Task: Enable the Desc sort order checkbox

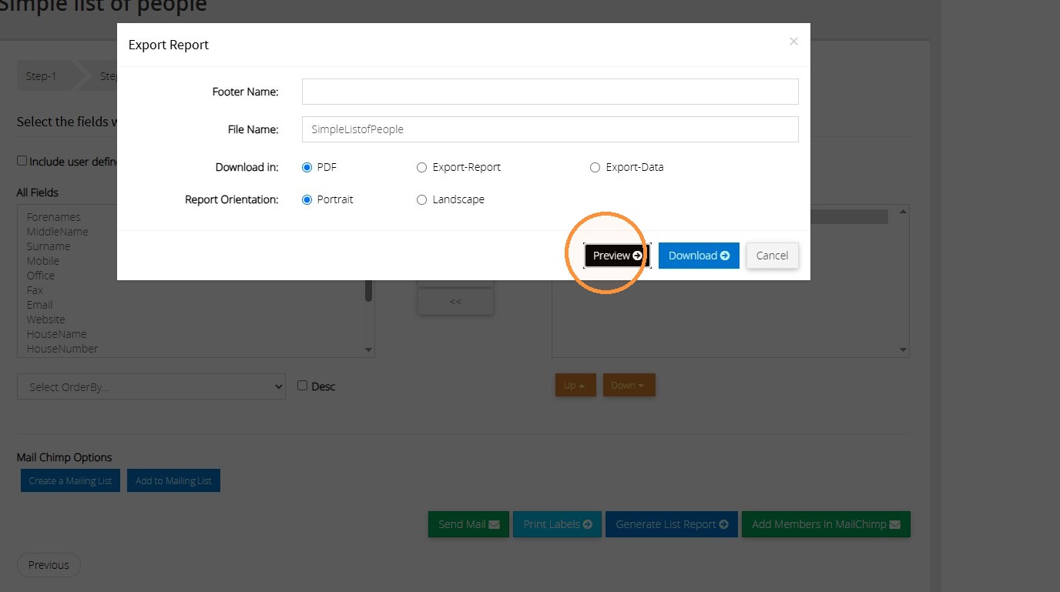Action: click(x=303, y=386)
